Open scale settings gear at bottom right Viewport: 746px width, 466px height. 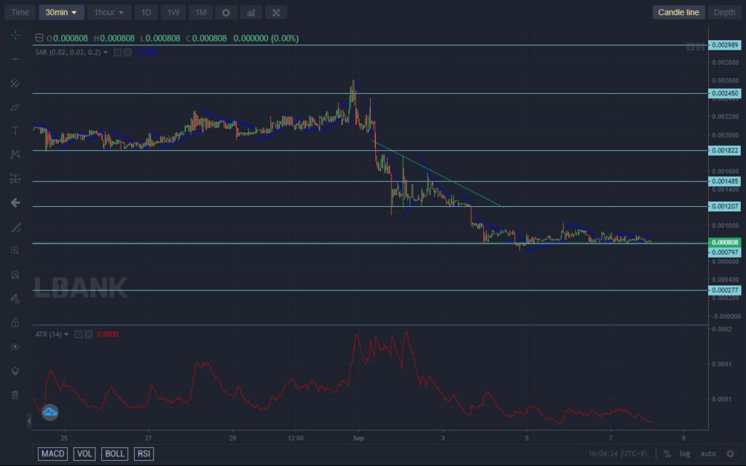730,454
